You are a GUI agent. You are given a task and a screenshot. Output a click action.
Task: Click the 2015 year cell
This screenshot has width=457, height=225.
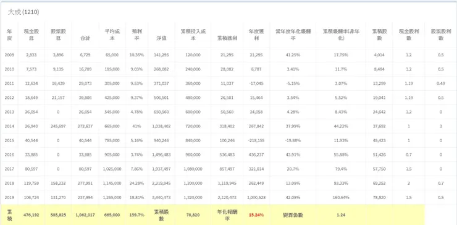pos(10,140)
